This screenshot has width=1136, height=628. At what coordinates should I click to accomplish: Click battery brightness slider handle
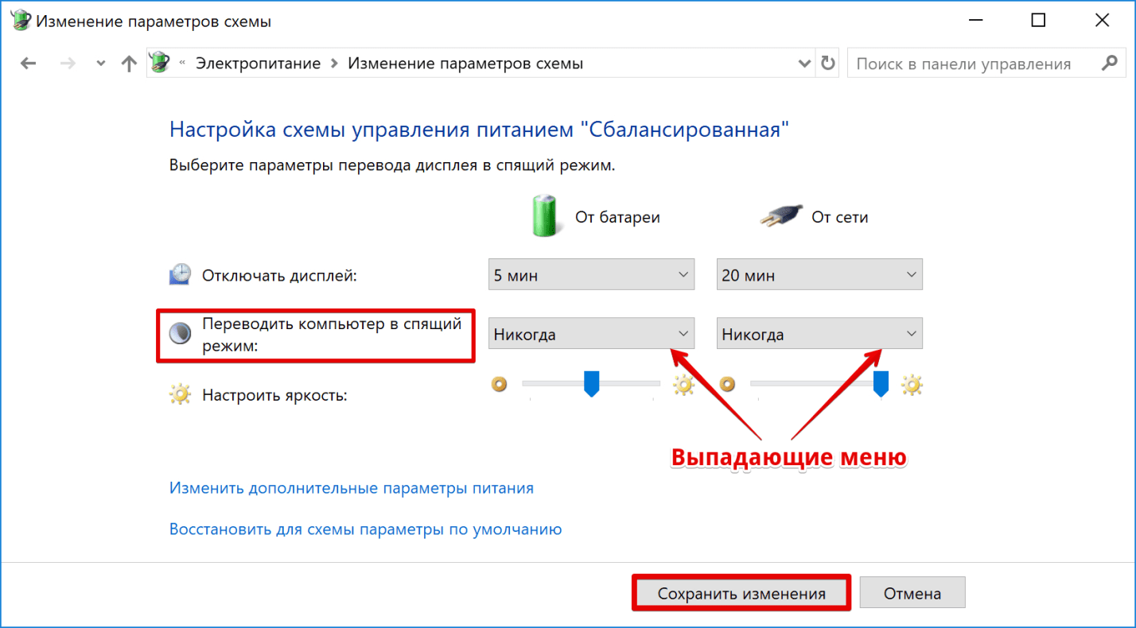click(x=591, y=383)
